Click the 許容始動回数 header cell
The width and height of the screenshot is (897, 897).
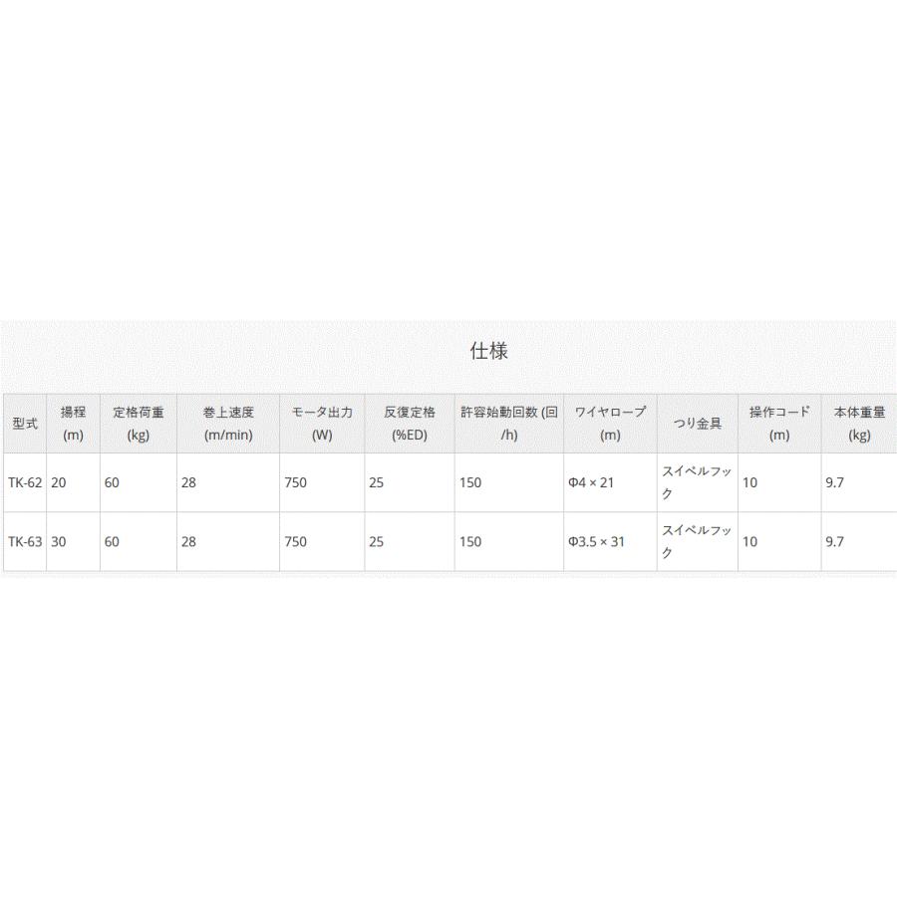[509, 424]
